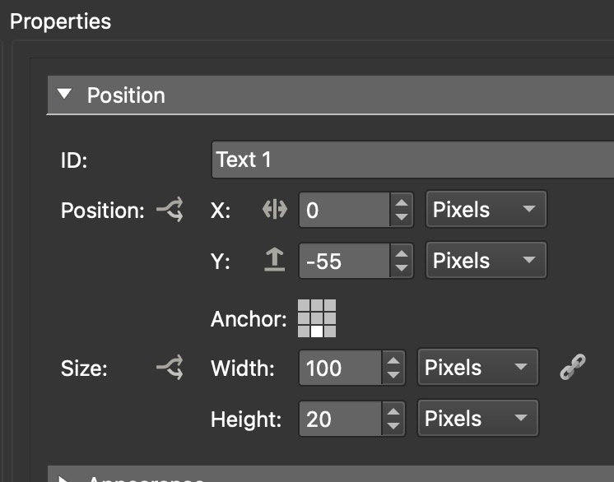Select the bottom-center anchor grid cell
This screenshot has width=614, height=482.
(x=317, y=331)
